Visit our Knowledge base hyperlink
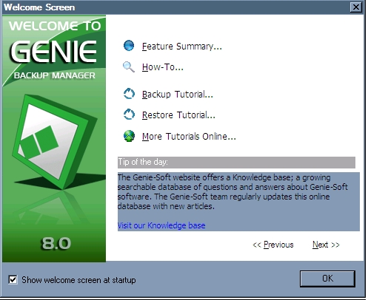The image size is (368, 300). point(161,225)
